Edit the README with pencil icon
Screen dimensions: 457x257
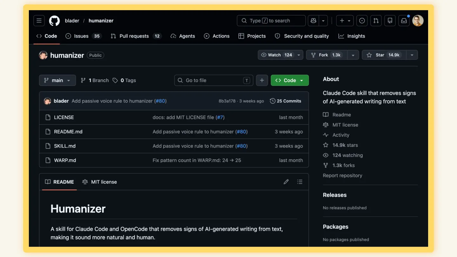coord(286,182)
